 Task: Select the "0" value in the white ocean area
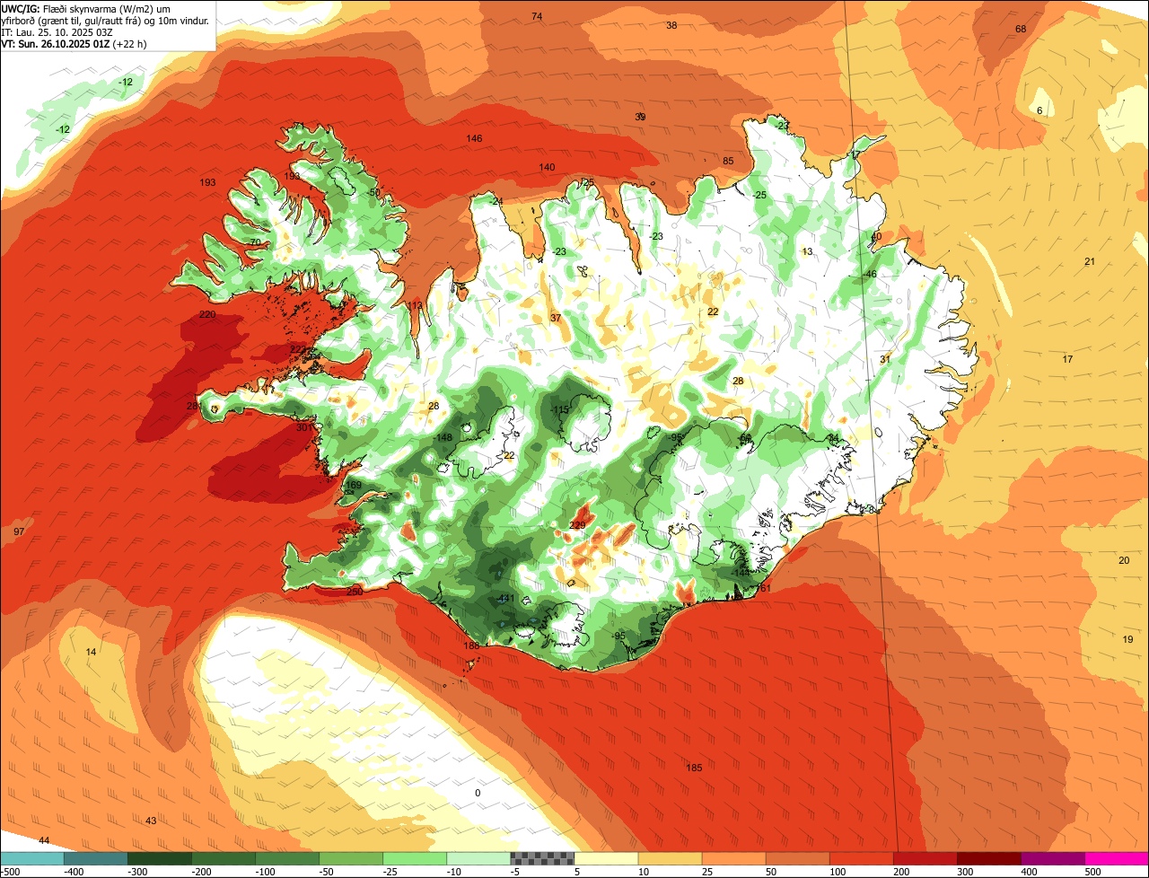click(478, 793)
